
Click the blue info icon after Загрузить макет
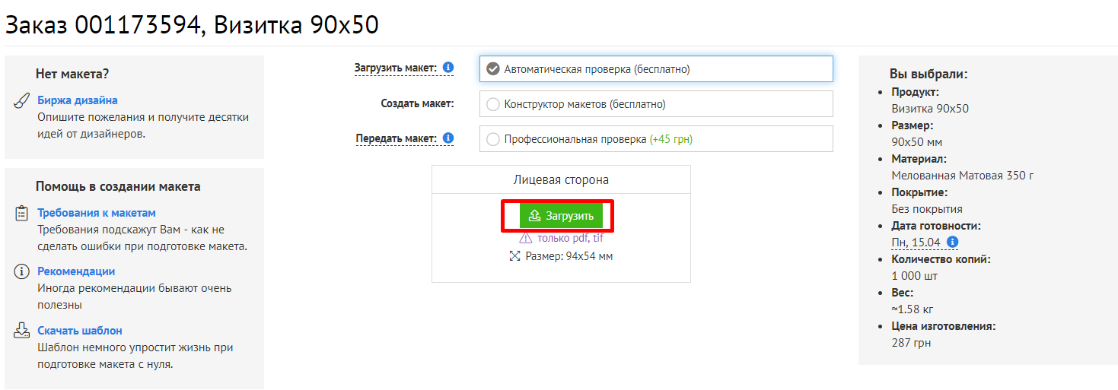pyautogui.click(x=448, y=68)
